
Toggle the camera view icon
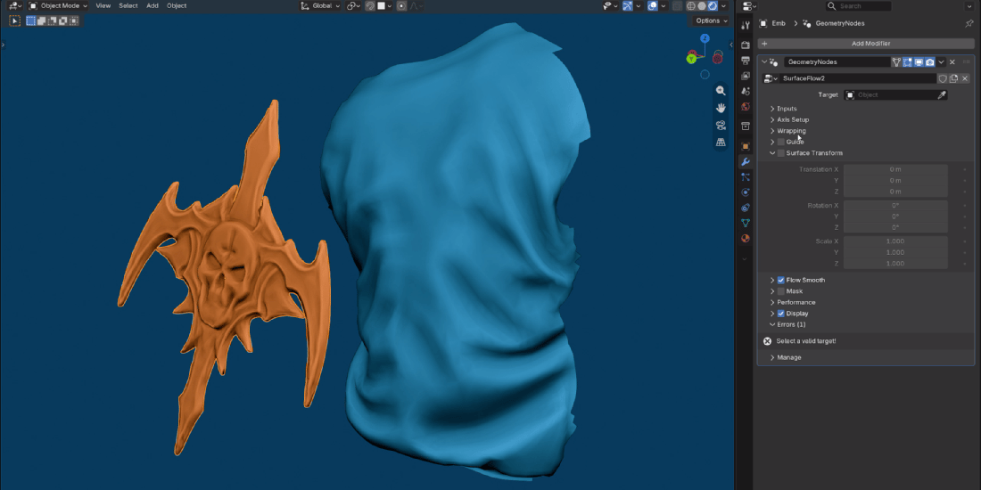[x=721, y=125]
